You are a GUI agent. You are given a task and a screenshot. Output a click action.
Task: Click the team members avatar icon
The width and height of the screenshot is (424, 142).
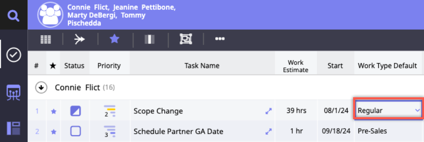(x=50, y=15)
